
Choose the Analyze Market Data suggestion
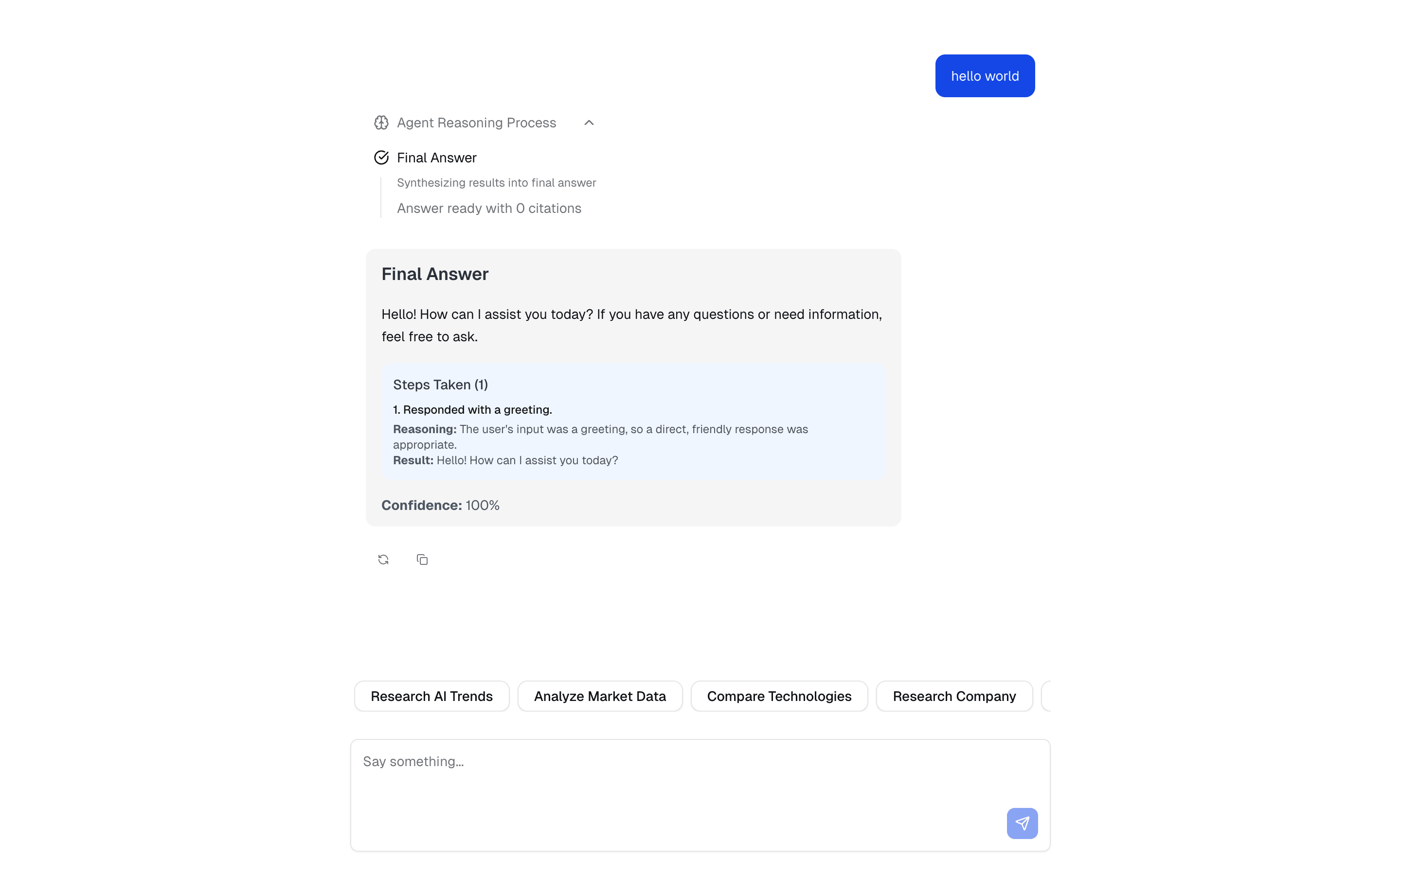pos(600,696)
